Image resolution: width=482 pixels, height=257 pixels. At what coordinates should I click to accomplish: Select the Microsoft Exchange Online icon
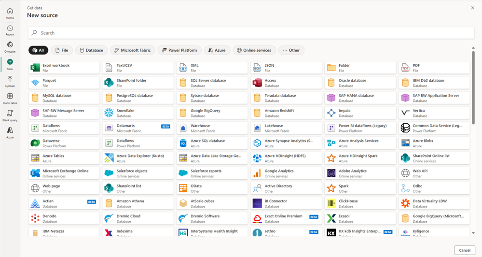35,173
